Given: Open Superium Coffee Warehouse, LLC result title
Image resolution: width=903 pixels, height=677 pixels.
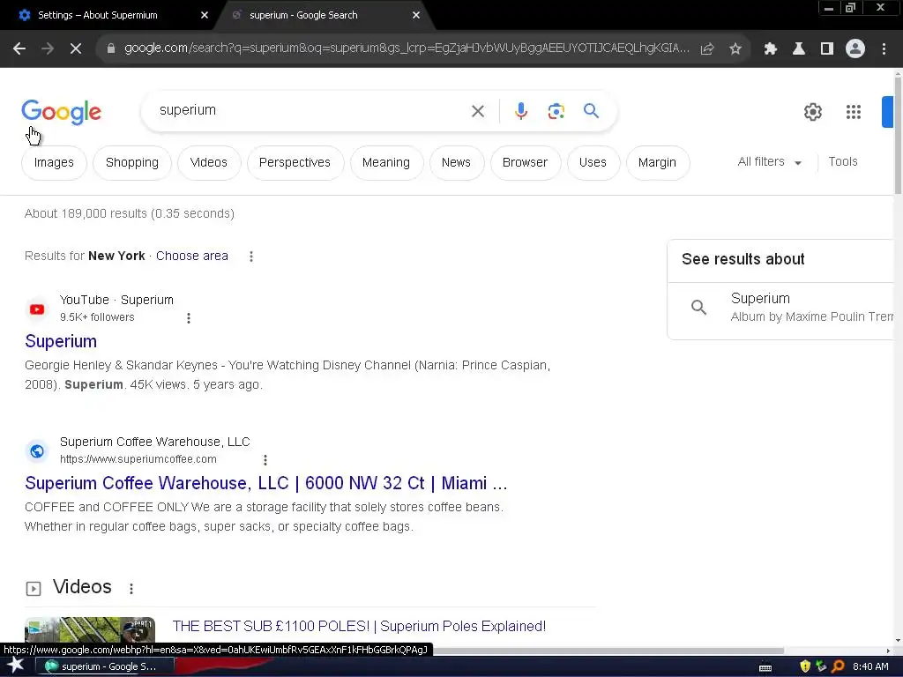Looking at the screenshot, I should tap(266, 483).
